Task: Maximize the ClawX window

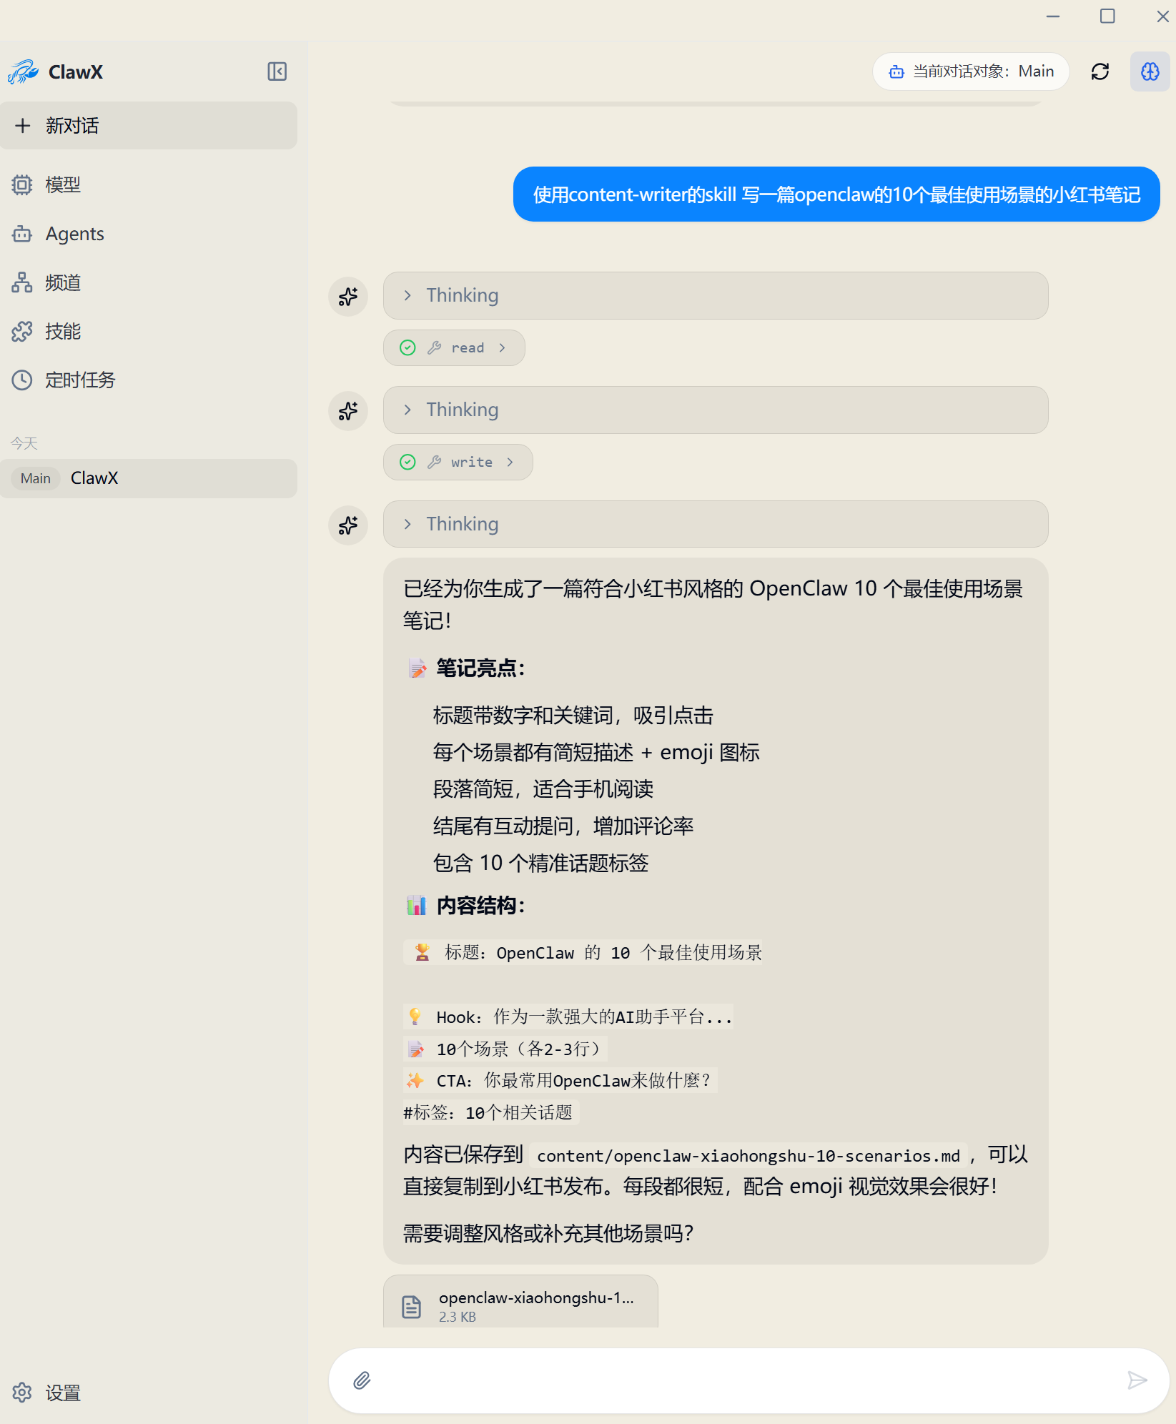Action: point(1107,16)
